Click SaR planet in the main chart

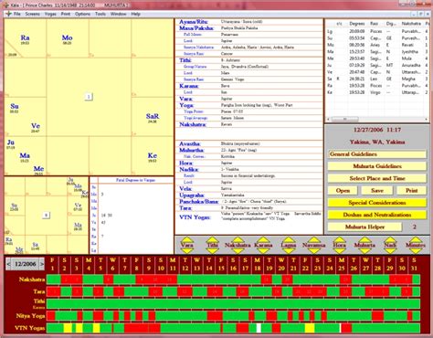pyautogui.click(x=153, y=116)
